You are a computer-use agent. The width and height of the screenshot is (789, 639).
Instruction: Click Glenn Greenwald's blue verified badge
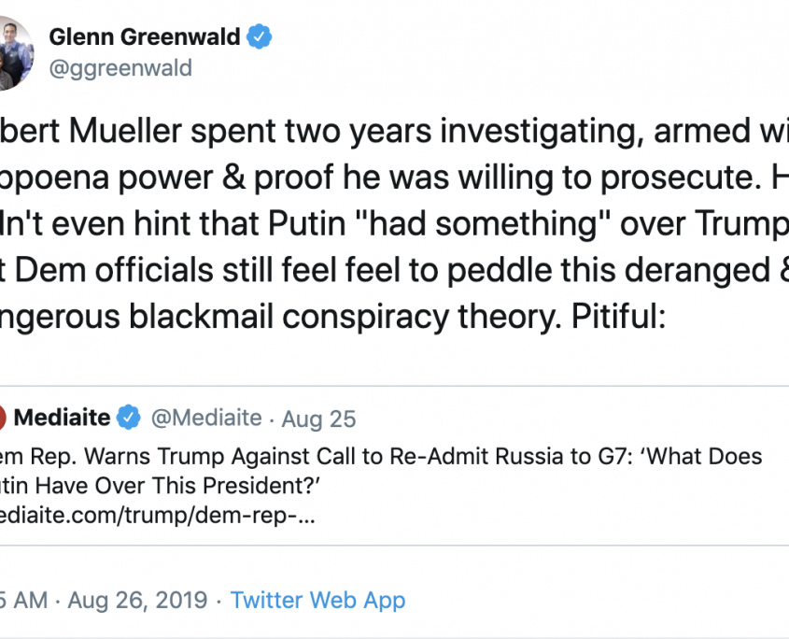point(260,37)
